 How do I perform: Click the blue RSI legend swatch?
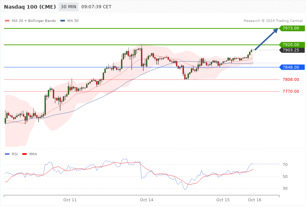click(x=7, y=154)
